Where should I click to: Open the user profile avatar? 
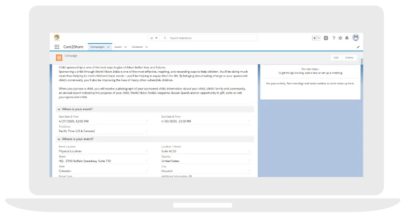[x=356, y=38]
